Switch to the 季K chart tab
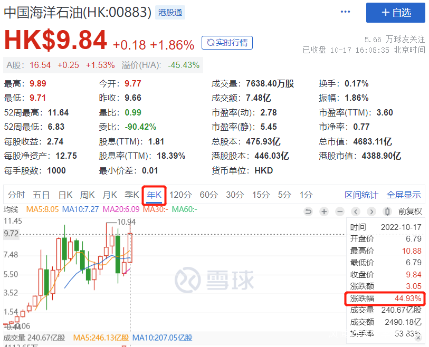The height and width of the screenshot is (347, 429). 131,195
